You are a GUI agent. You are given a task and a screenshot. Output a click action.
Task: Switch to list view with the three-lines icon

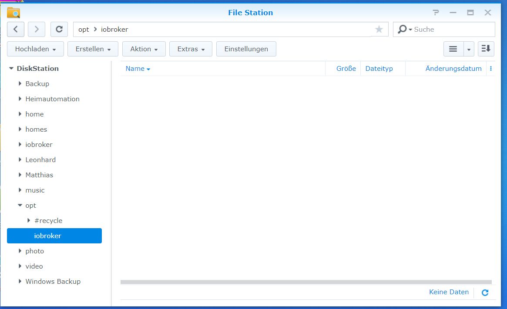(453, 49)
